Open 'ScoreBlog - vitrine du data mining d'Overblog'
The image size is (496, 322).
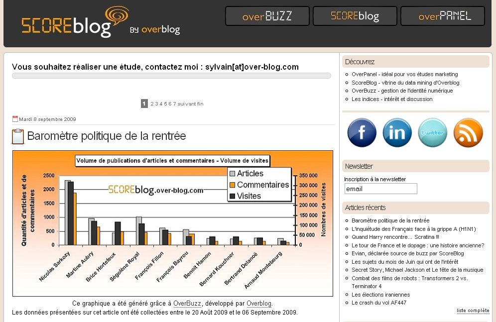tap(405, 83)
